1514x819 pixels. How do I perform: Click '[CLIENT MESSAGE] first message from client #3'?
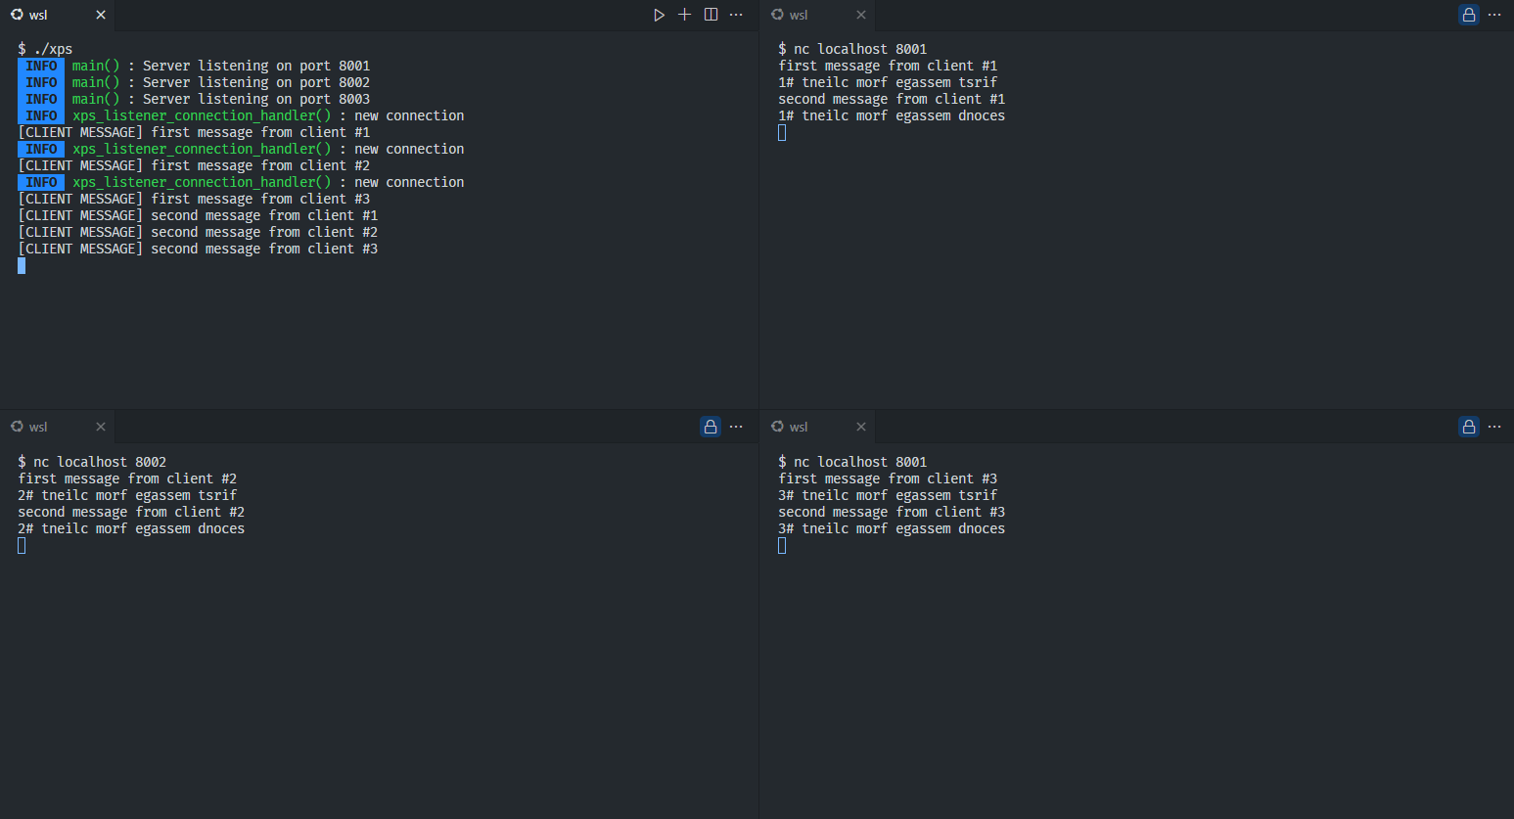194,199
